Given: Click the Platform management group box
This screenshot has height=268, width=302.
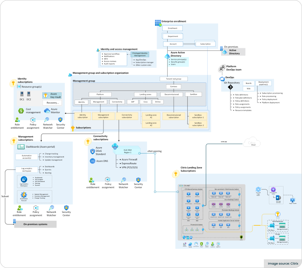Looking at the screenshot, I should pyautogui.click(x=100, y=94).
